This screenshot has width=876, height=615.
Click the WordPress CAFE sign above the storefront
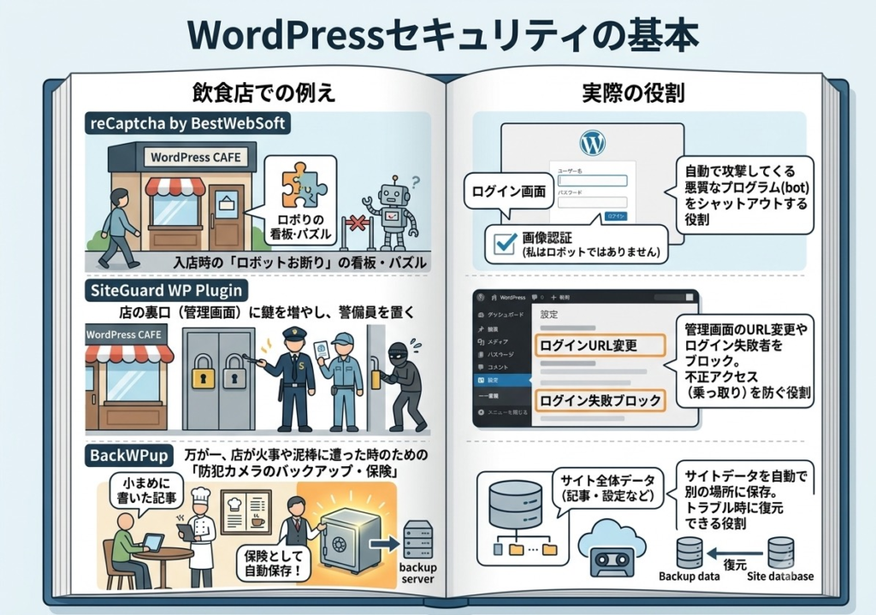tap(196, 157)
